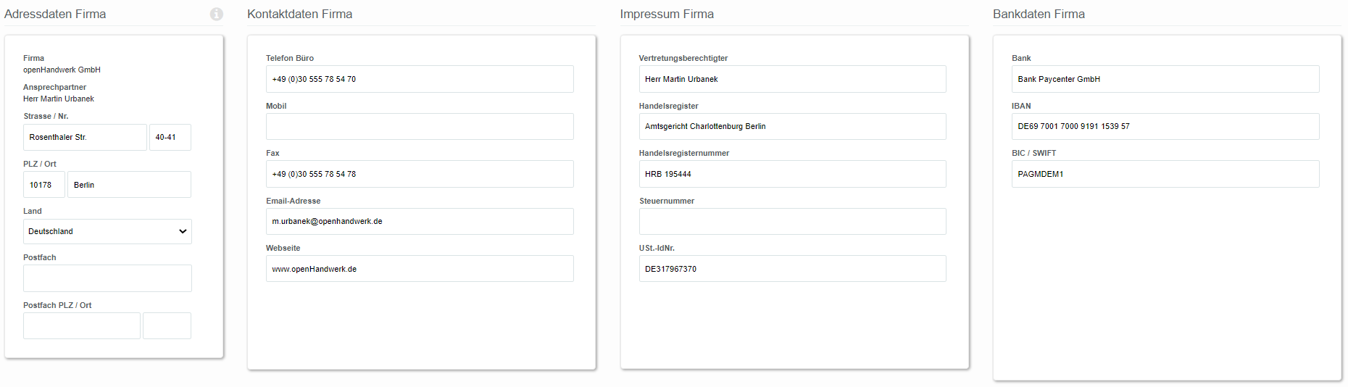Click the empty Postfach PLZ field
Viewport: 1348px width, 387px height.
pyautogui.click(x=82, y=326)
